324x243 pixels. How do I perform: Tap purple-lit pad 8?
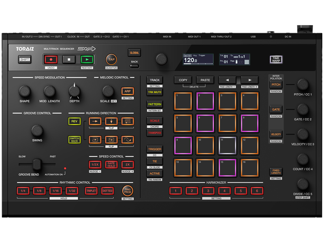click(249, 124)
